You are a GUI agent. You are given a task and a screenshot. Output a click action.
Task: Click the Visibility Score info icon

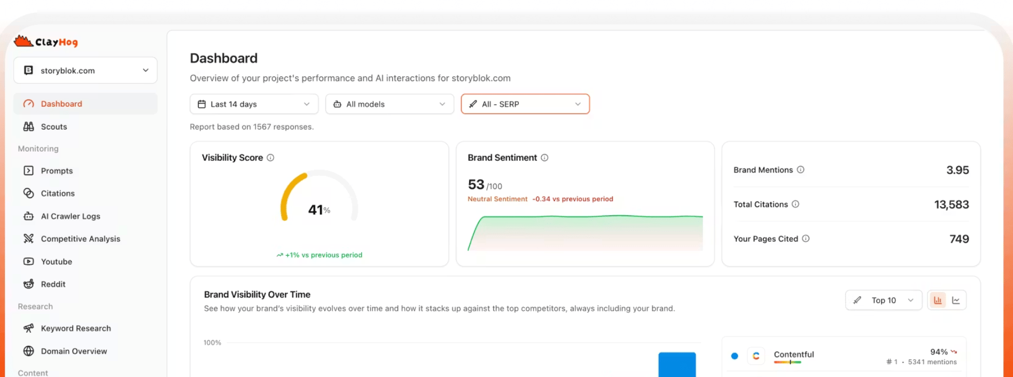[270, 158]
